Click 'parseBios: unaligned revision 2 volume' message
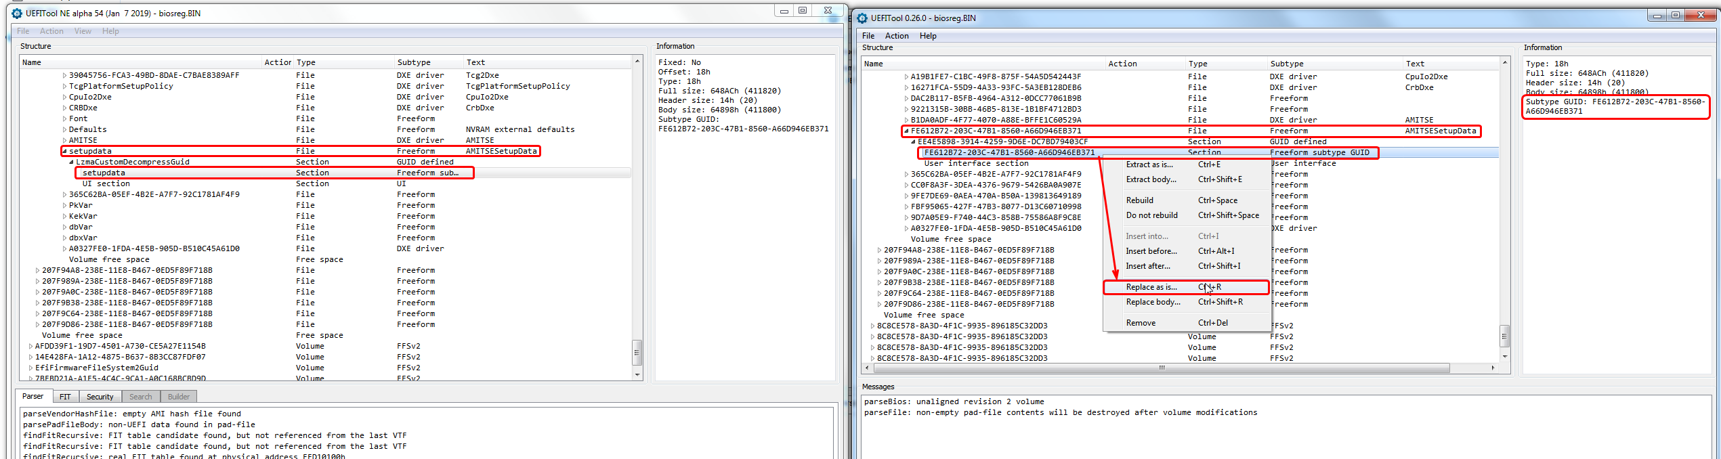The width and height of the screenshot is (1721, 459). pyautogui.click(x=954, y=402)
